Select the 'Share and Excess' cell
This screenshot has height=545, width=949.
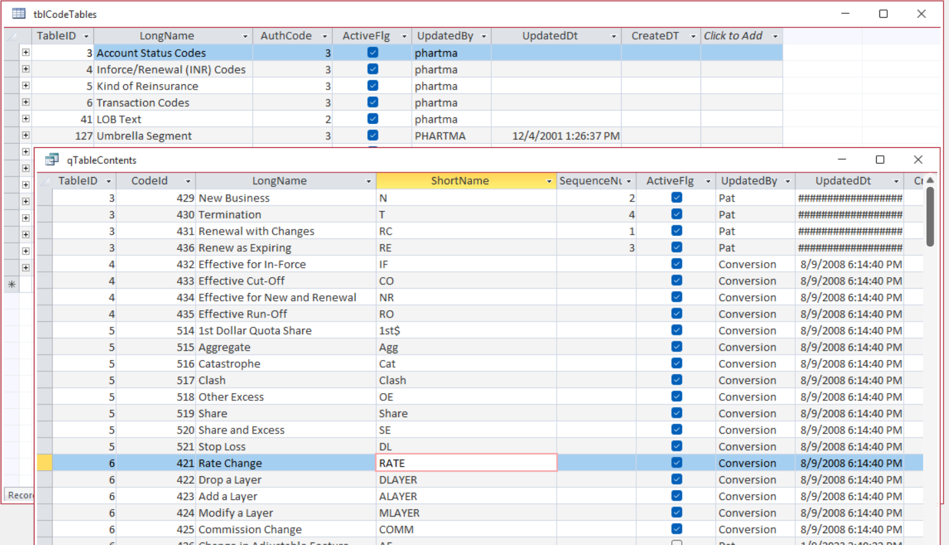pos(286,430)
